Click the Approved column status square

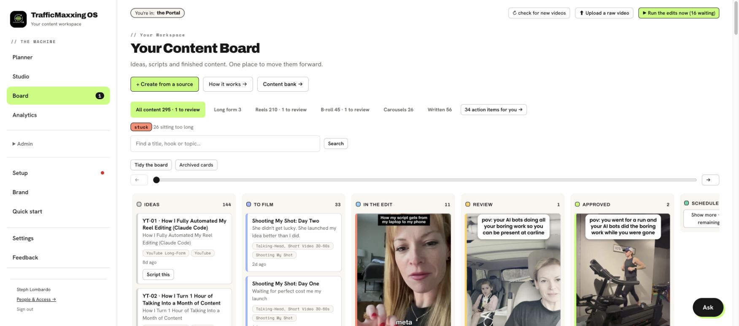pos(577,204)
